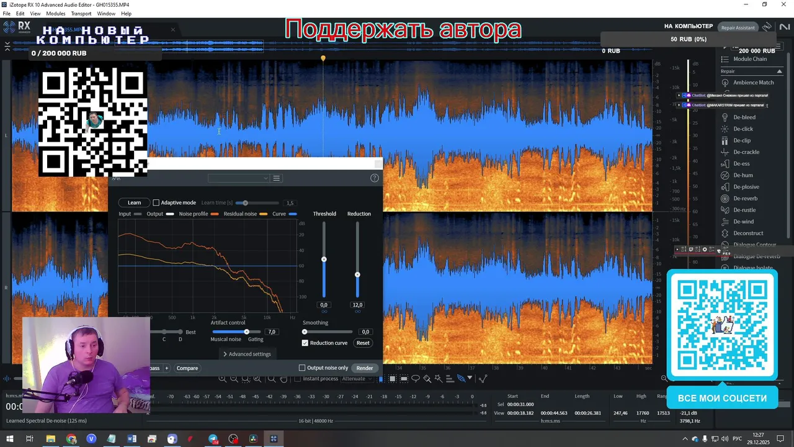Viewport: 794px width, 447px height.
Task: Expand Advanced settings
Action: point(247,354)
